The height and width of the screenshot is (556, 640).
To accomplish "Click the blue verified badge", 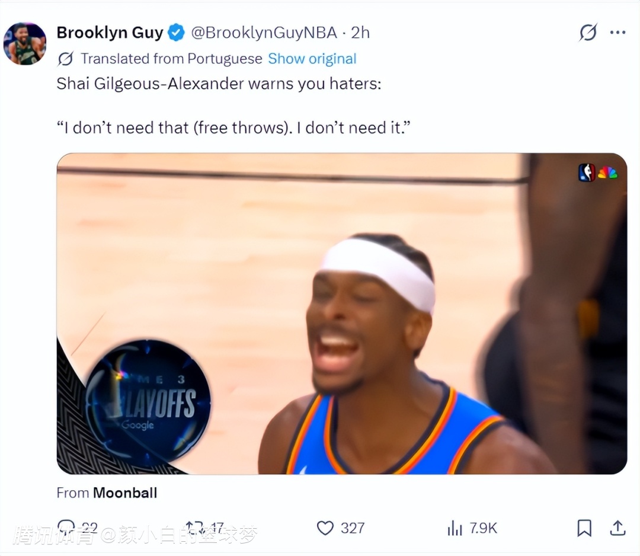I will coord(177,33).
